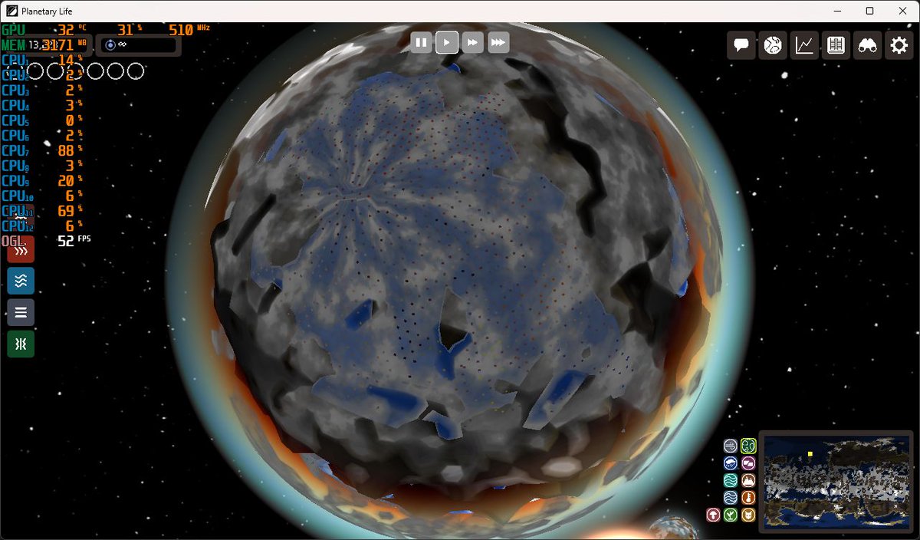Click the minimap world overview
Screen dimensions: 920x540
pos(836,481)
